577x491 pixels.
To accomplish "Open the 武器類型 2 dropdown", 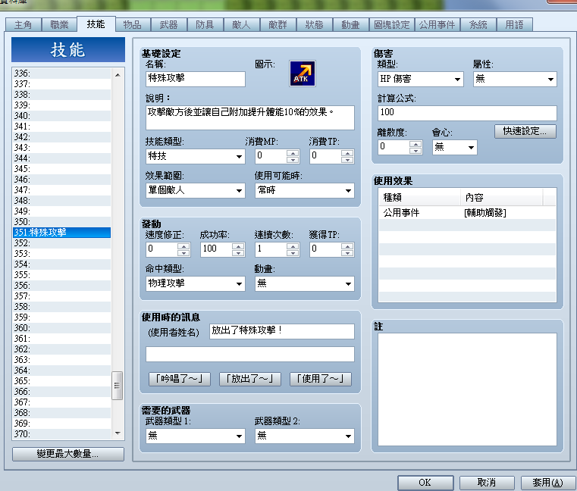I will (305, 436).
